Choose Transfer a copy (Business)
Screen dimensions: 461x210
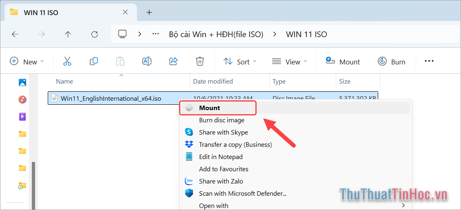point(235,144)
